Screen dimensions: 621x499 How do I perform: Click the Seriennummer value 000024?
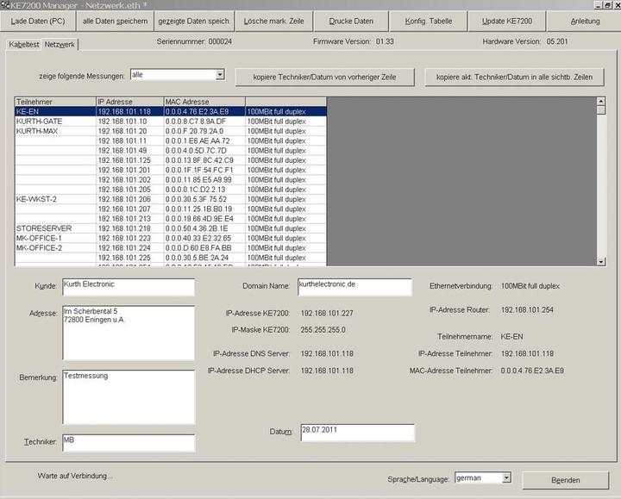(220, 41)
